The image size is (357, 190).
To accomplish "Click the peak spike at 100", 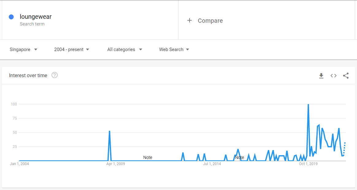I will 308,105.
